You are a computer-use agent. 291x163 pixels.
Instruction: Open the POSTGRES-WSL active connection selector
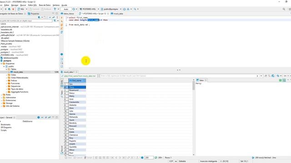[89, 9]
